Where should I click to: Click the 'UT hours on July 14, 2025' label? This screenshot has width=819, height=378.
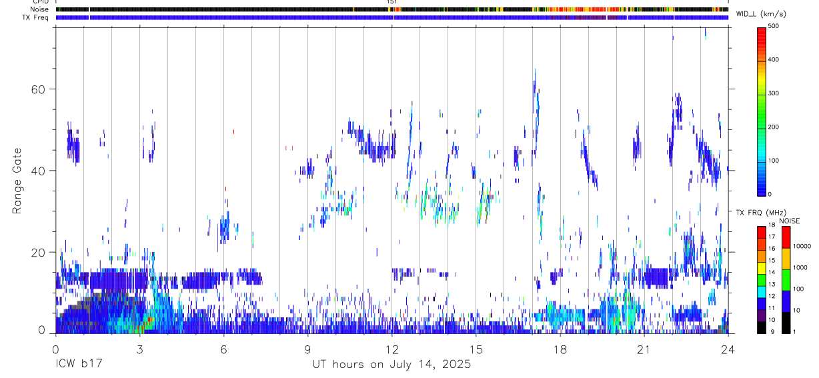392,365
